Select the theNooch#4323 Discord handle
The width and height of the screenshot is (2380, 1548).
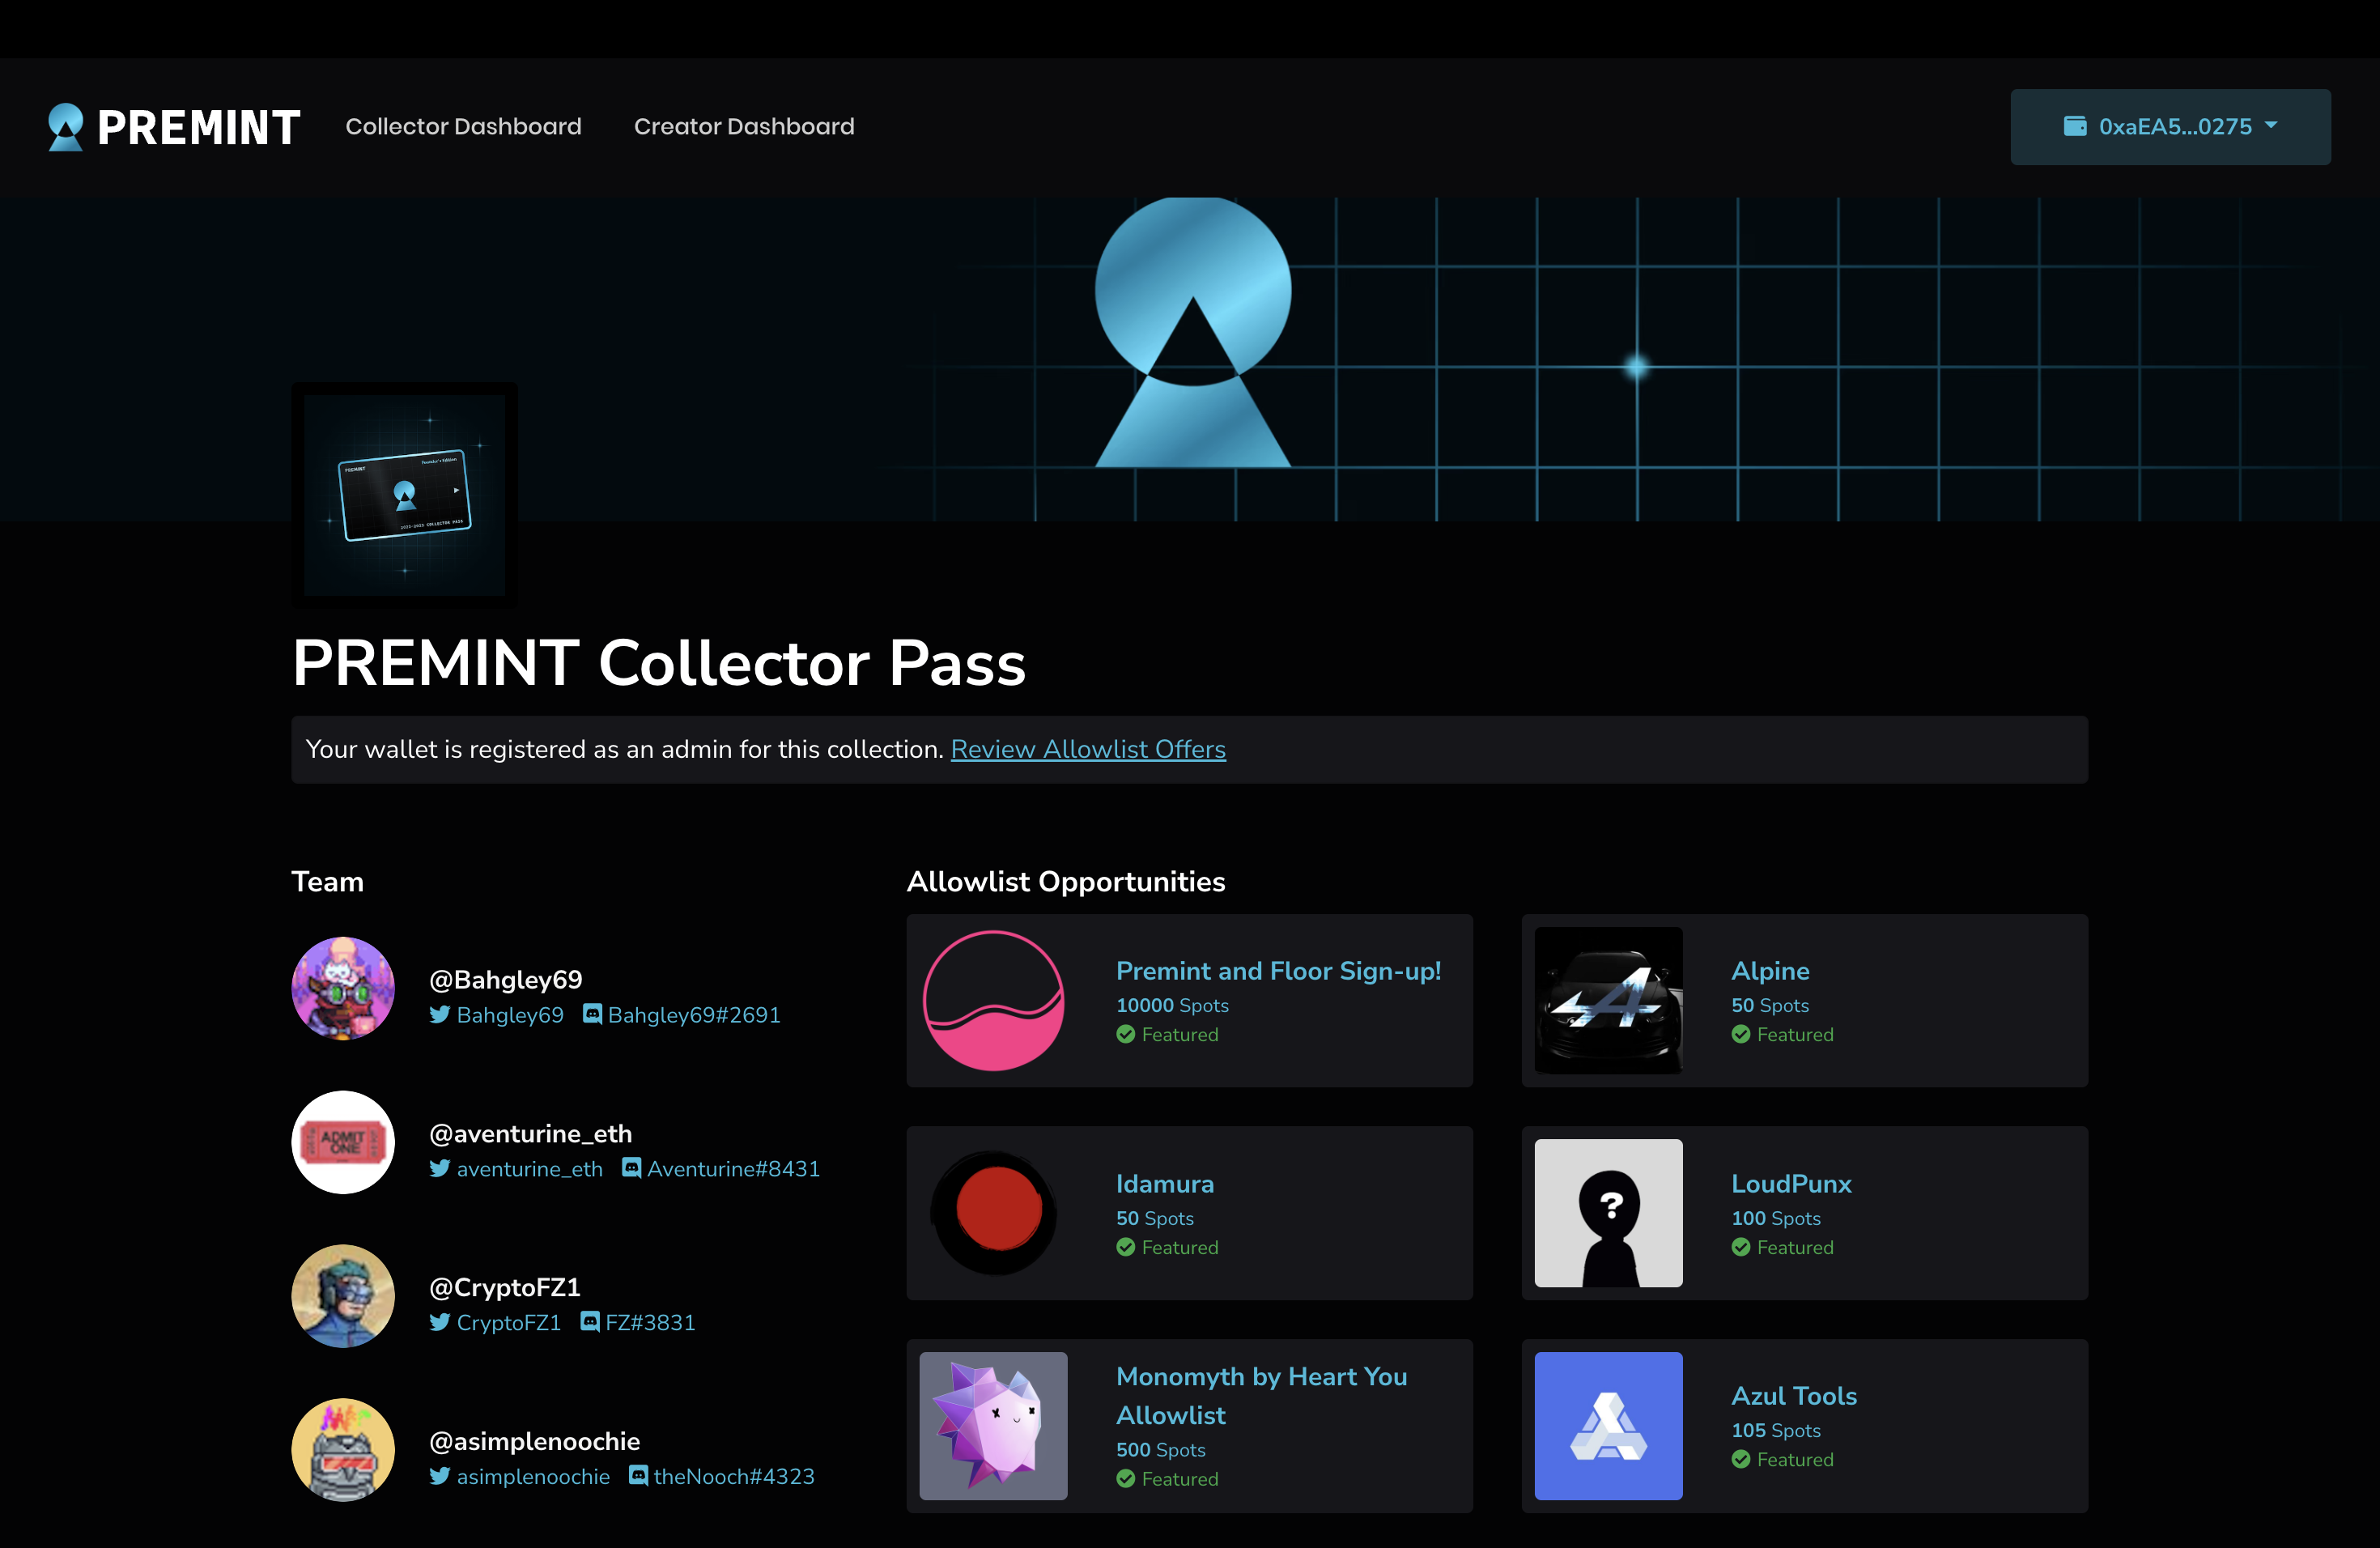[x=734, y=1477]
